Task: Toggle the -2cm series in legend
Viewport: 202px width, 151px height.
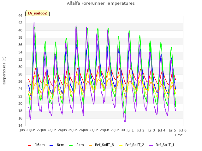Action: click(76, 145)
